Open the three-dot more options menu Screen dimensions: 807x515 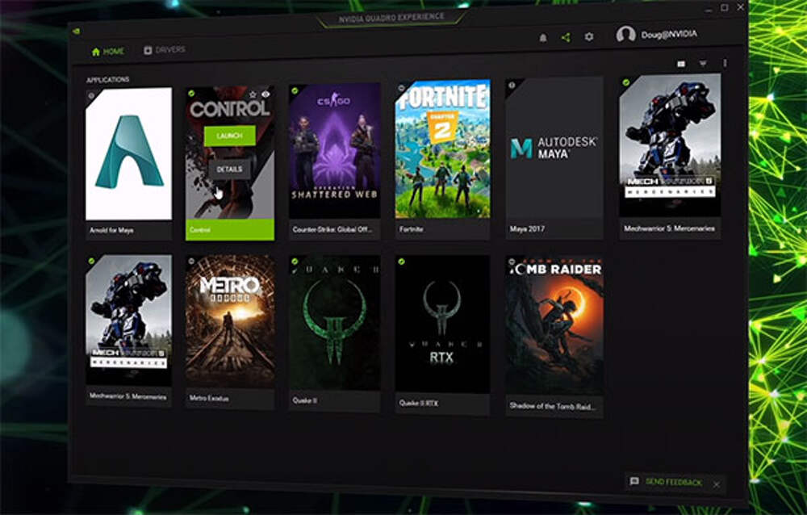[725, 63]
